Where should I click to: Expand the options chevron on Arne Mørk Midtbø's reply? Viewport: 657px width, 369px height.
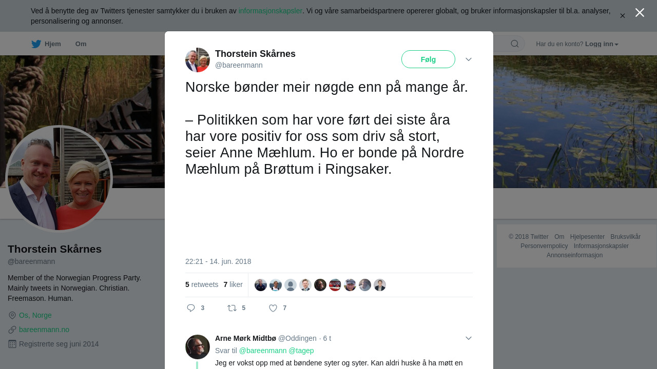click(x=469, y=338)
